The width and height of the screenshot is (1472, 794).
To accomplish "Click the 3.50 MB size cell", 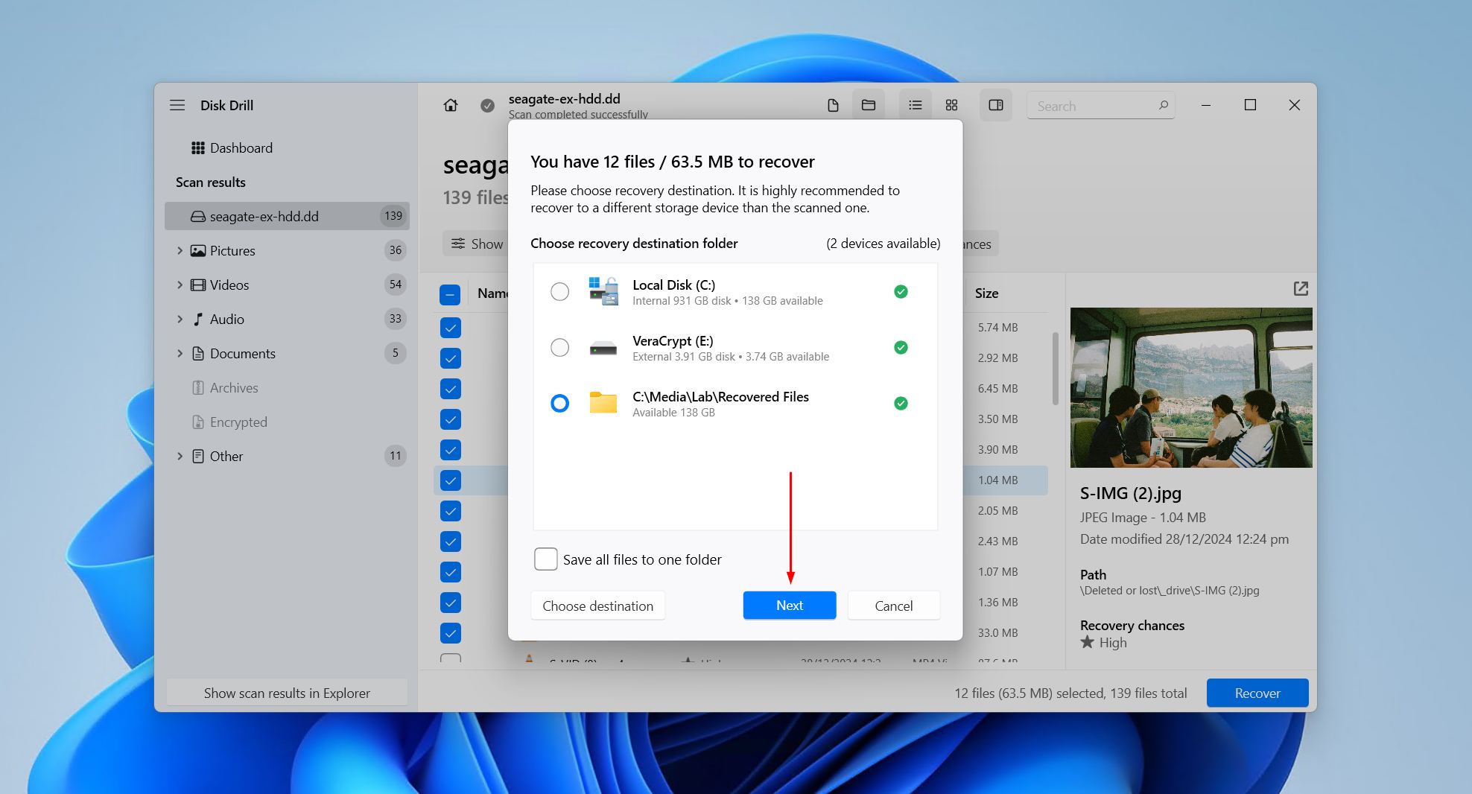I will (997, 419).
